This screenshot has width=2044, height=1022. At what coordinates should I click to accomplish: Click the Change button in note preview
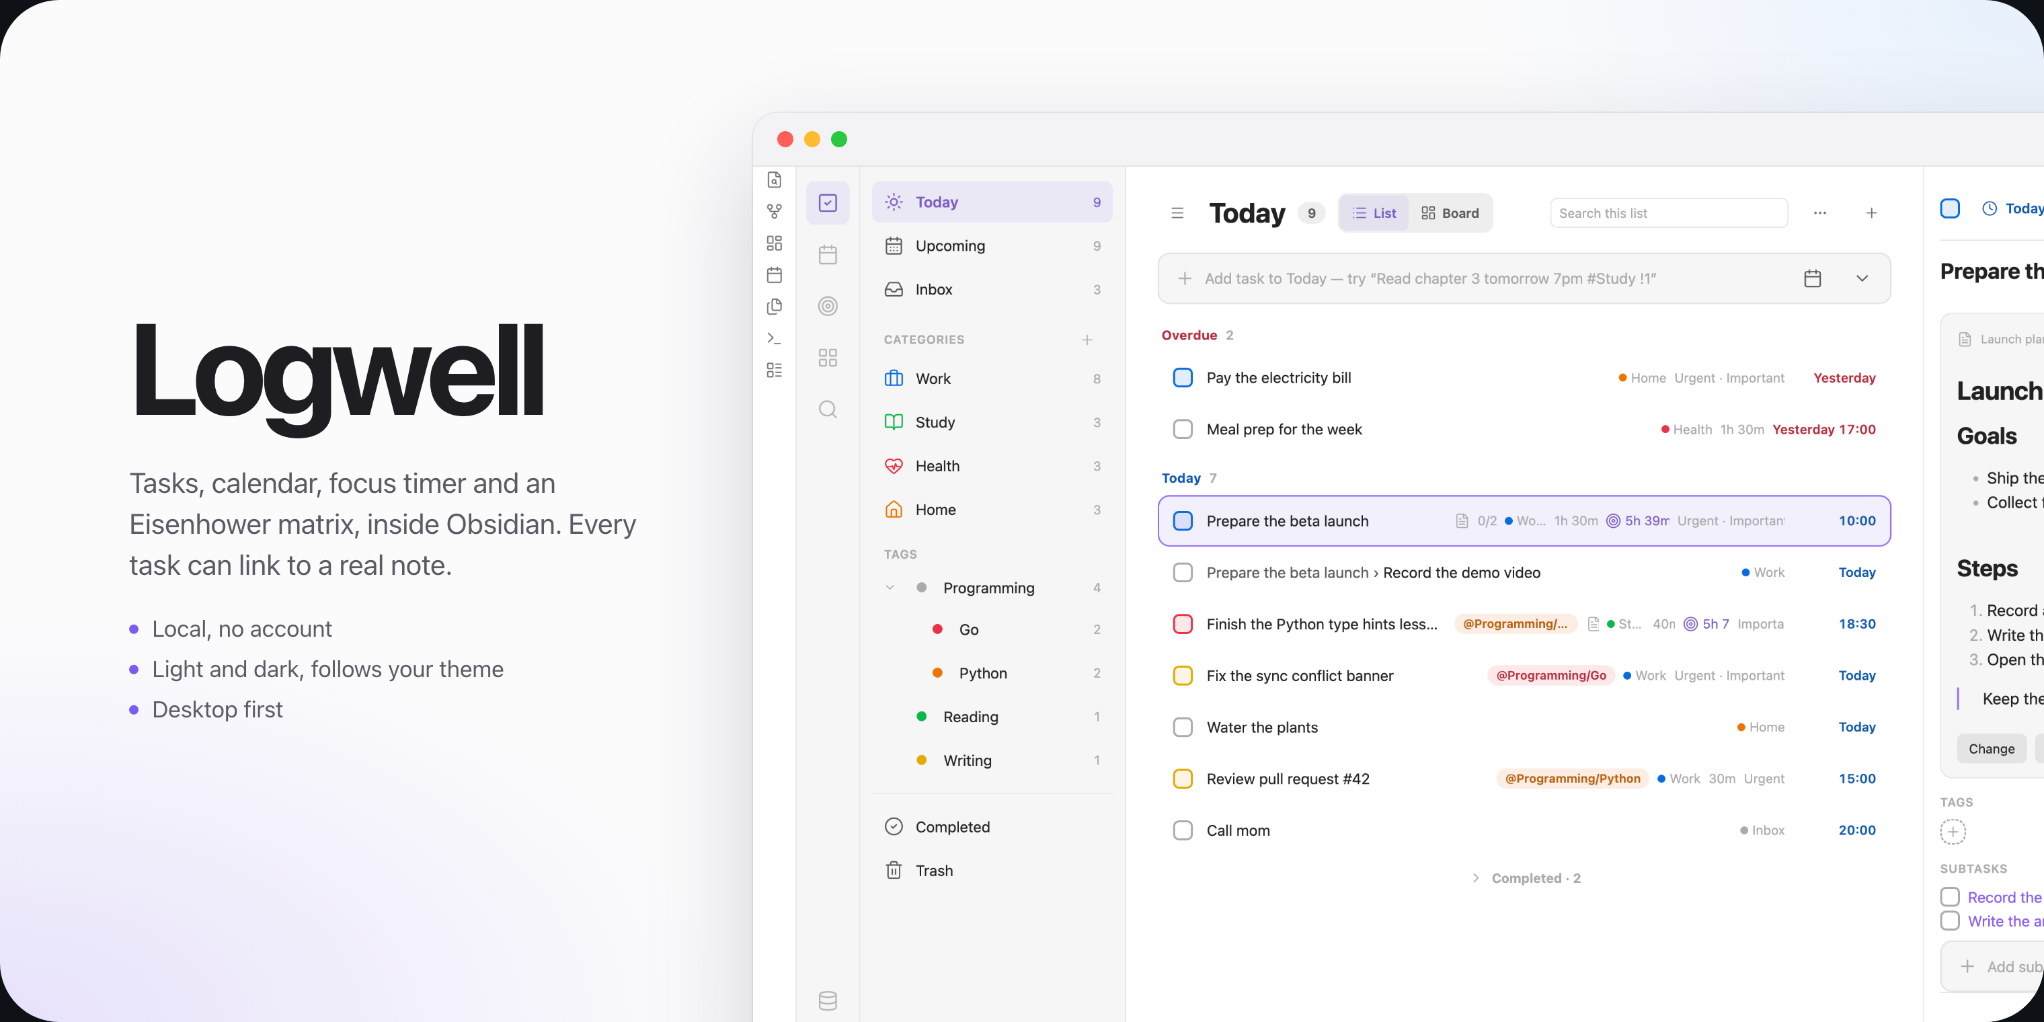click(1991, 749)
